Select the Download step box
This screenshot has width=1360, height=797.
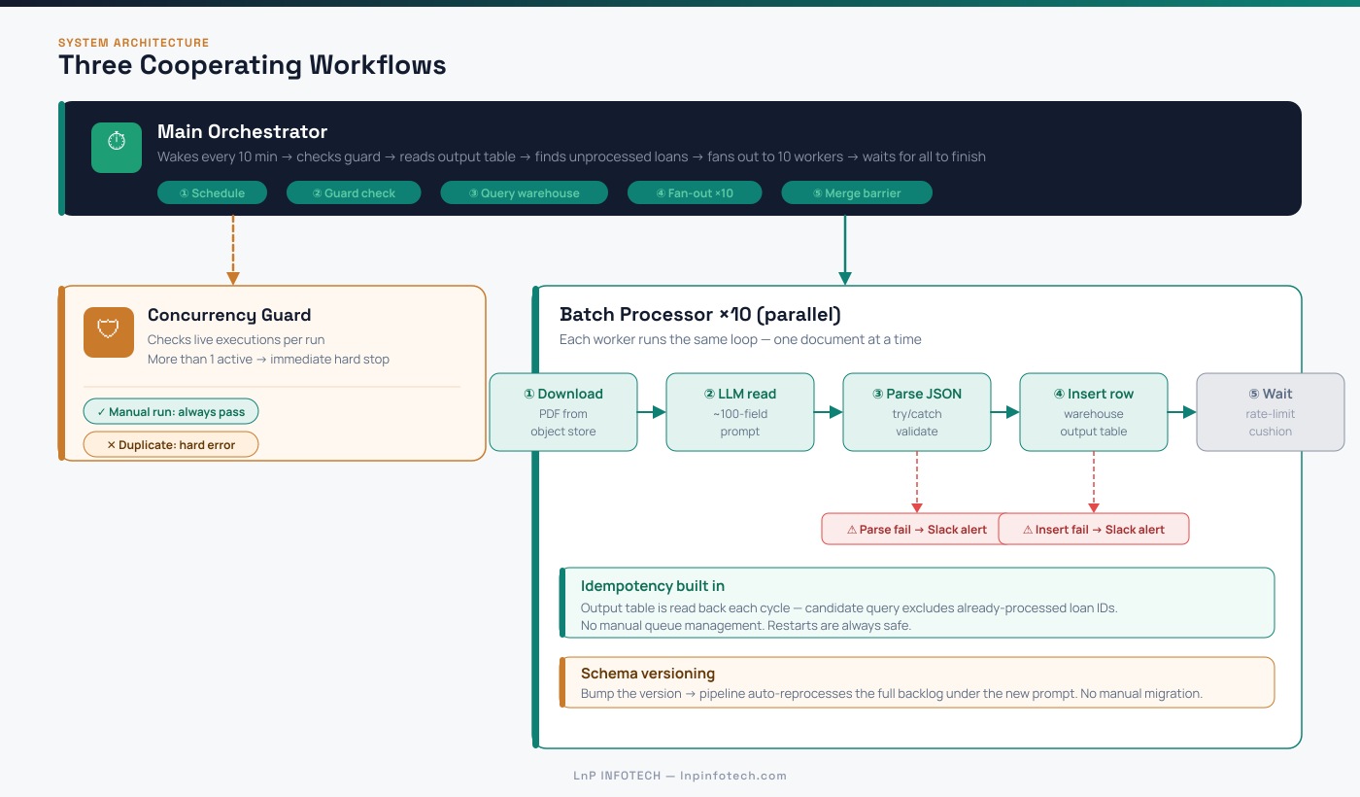563,412
